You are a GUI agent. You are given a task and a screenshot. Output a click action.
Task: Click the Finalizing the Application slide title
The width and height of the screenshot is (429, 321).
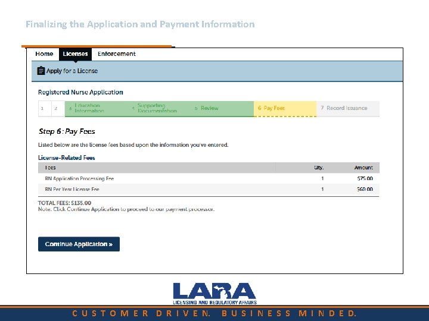[x=140, y=24]
